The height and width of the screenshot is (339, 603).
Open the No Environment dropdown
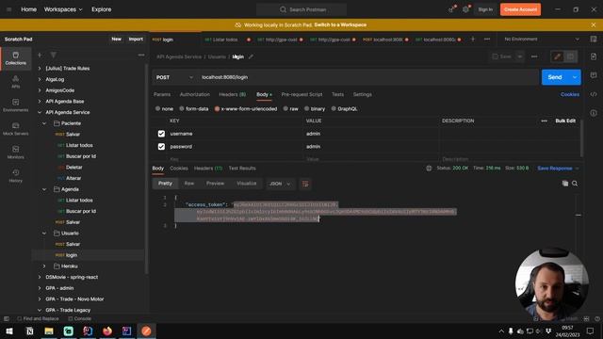(542, 40)
